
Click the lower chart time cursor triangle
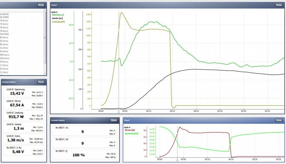pyautogui.click(x=177, y=160)
